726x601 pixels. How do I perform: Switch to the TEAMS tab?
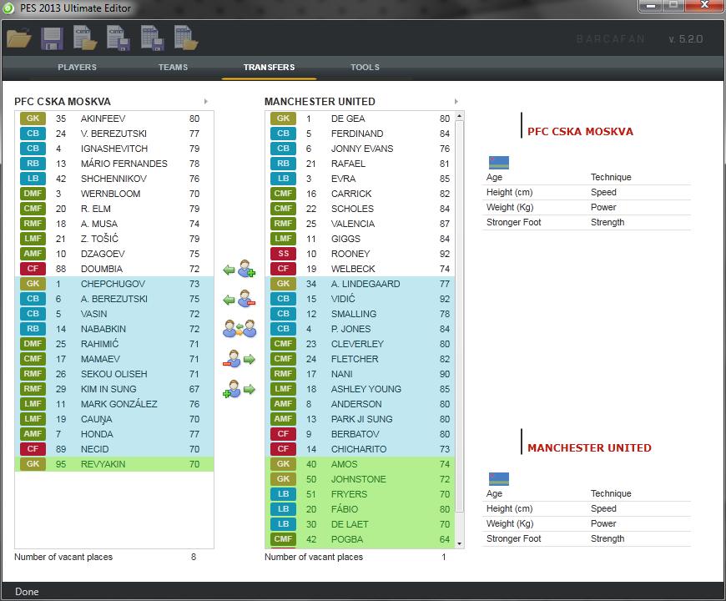point(174,67)
